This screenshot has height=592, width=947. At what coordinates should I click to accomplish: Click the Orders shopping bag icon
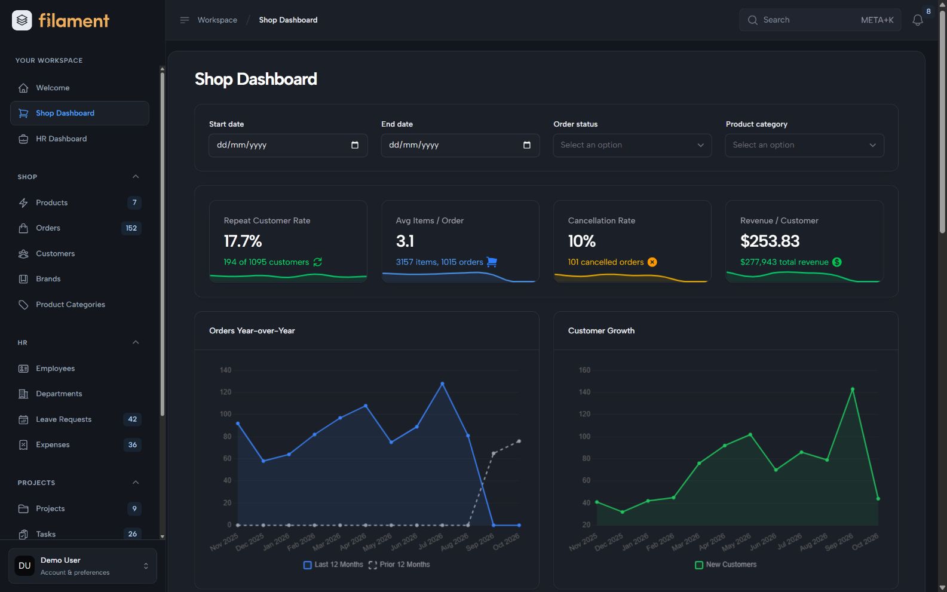click(23, 228)
